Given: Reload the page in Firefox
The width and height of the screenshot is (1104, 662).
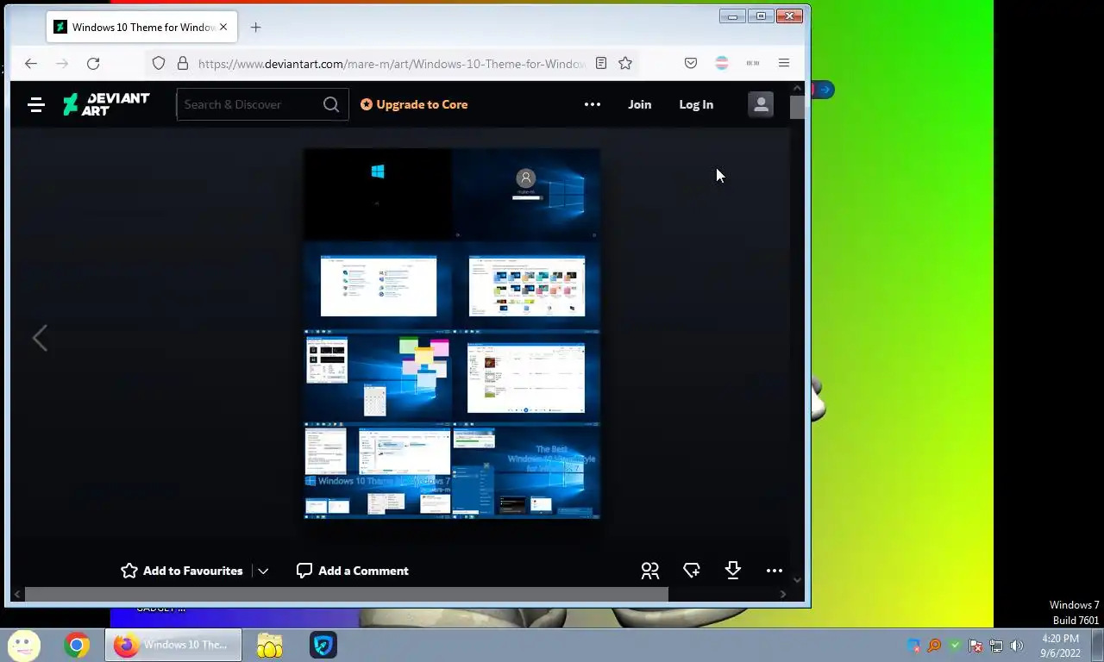Looking at the screenshot, I should click(93, 63).
